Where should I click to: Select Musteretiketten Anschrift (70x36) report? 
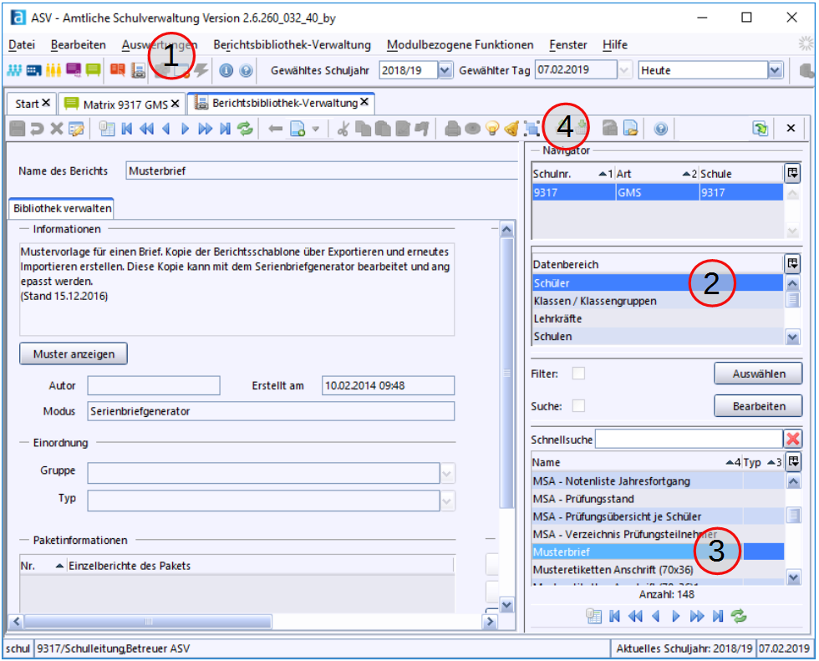tap(659, 570)
